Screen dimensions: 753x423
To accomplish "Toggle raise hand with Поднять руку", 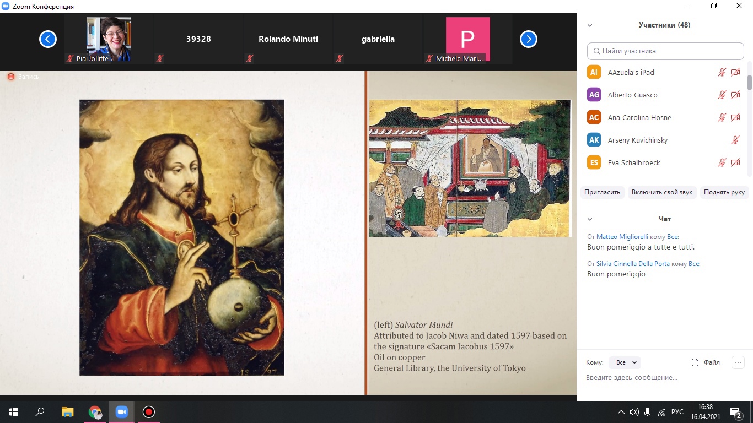I will tap(724, 192).
